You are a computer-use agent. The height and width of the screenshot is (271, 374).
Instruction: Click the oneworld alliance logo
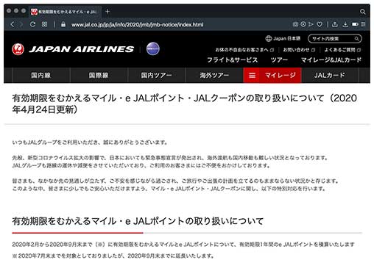(153, 48)
